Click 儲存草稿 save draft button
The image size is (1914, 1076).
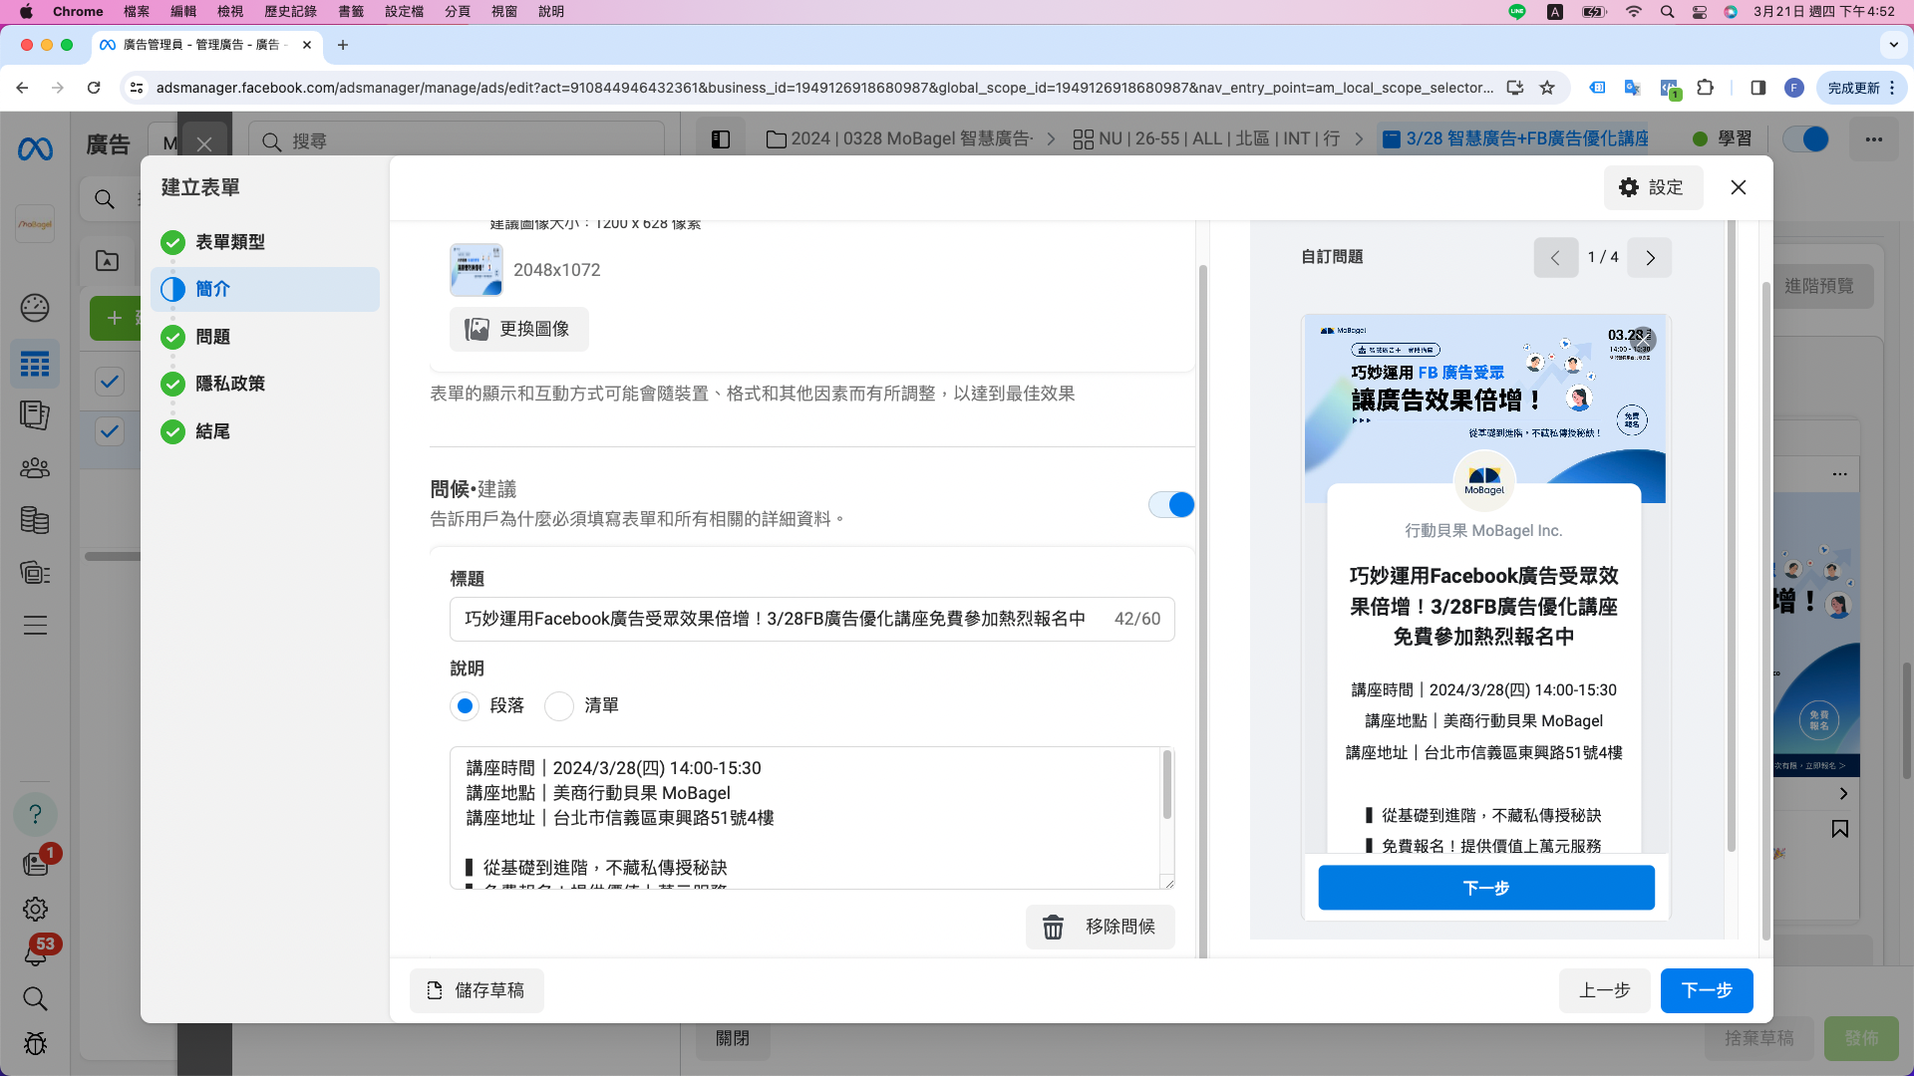[x=477, y=990]
